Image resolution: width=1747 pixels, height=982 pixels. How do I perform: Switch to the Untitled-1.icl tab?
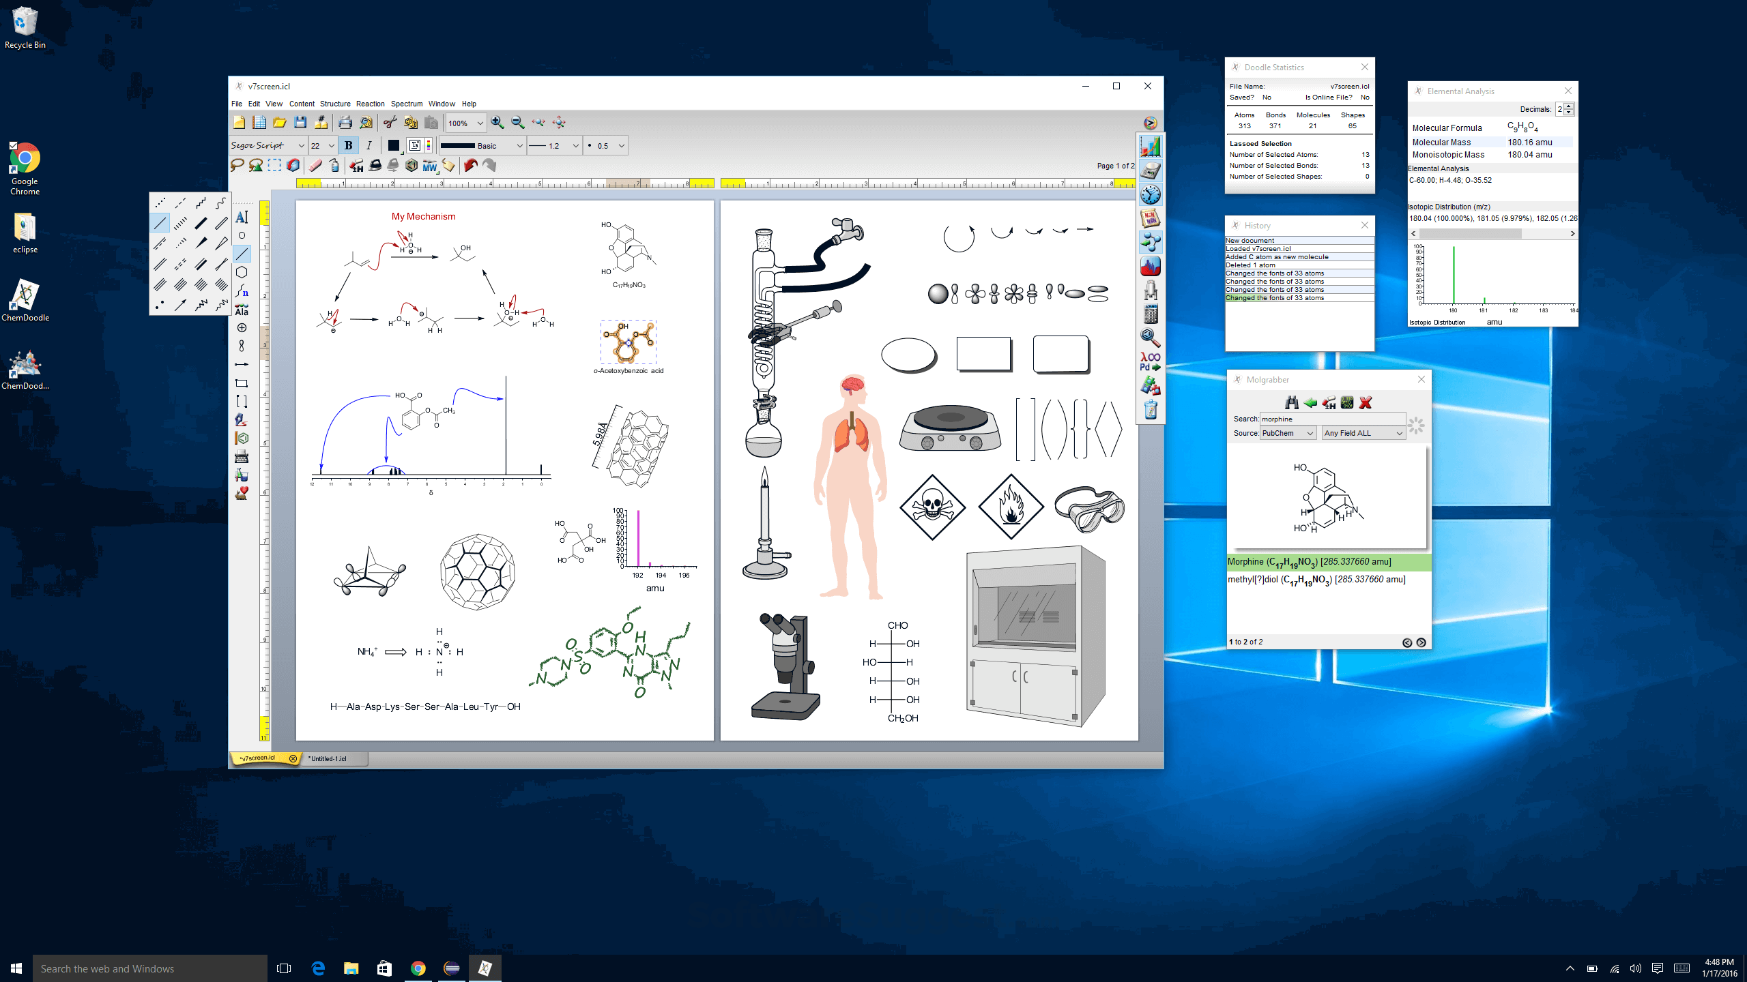(x=327, y=758)
